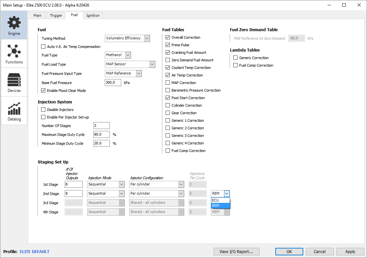Toggle the Overall Correction table
Viewport: 367px width, 258px height.
(168, 37)
